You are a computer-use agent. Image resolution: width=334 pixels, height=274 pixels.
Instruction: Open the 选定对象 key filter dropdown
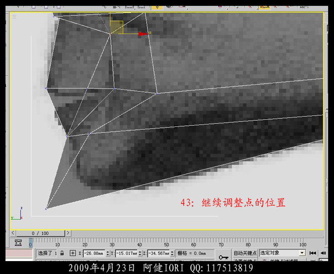click(x=282, y=253)
